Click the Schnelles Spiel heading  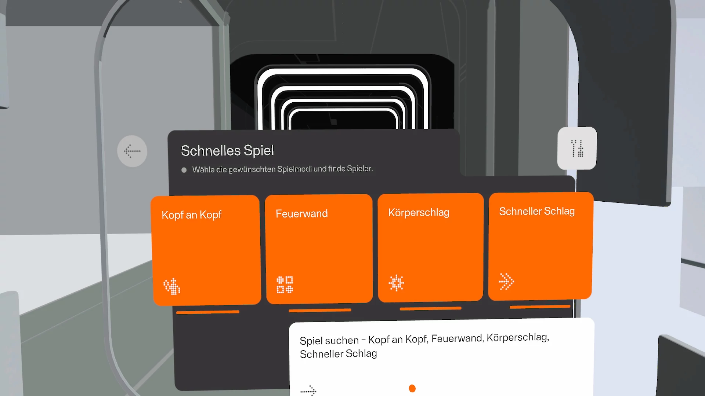pos(227,151)
